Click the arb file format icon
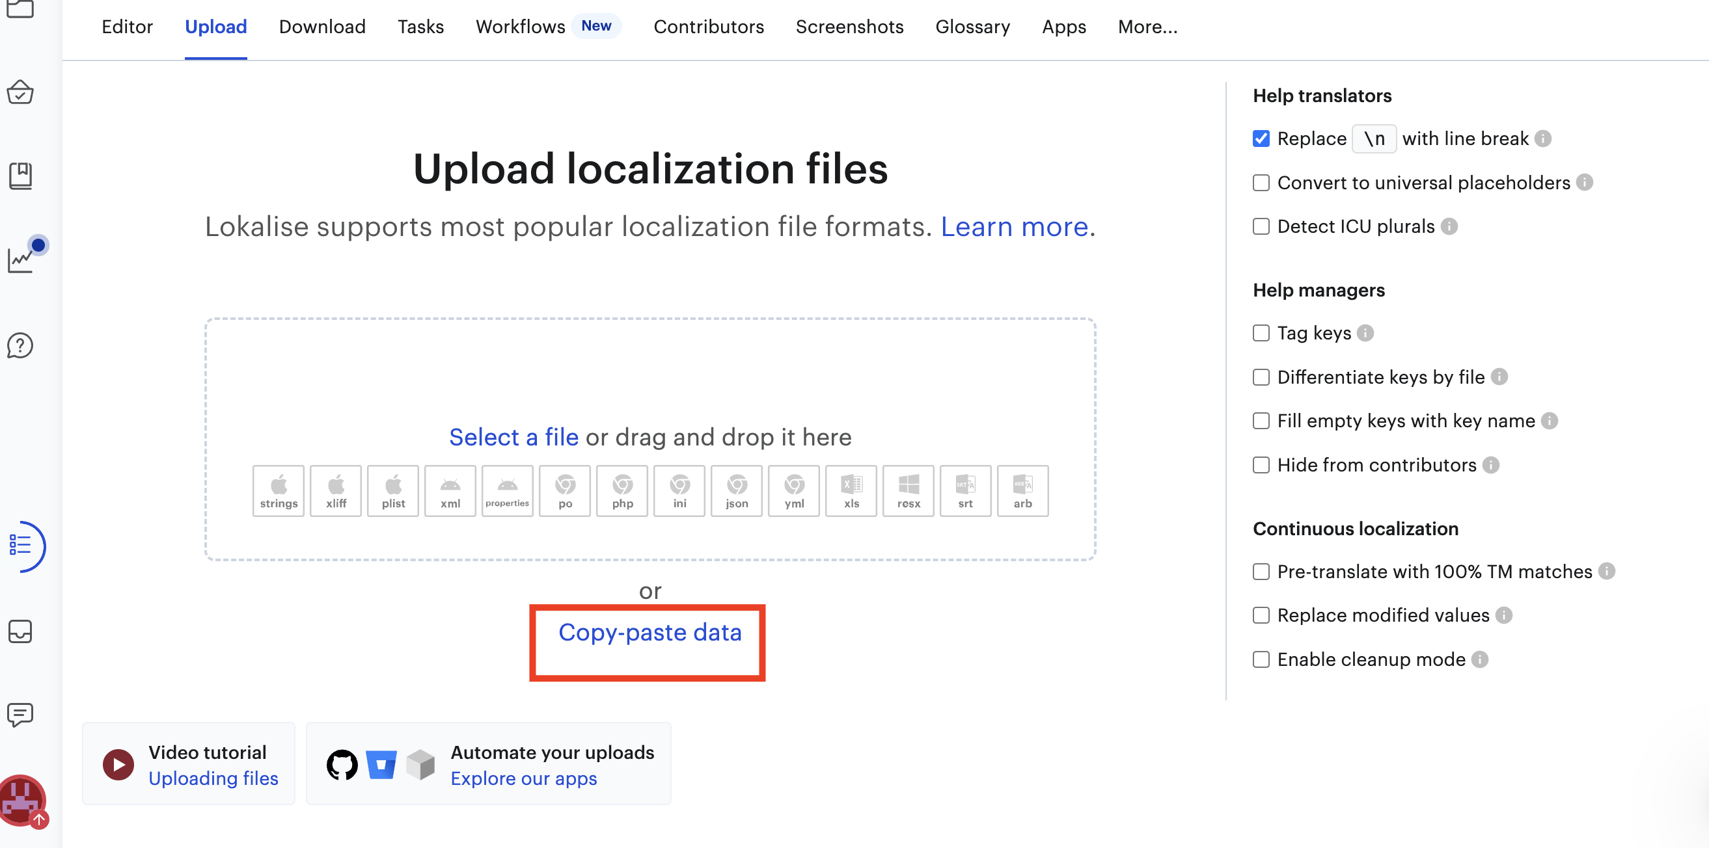This screenshot has width=1709, height=848. 1023,490
